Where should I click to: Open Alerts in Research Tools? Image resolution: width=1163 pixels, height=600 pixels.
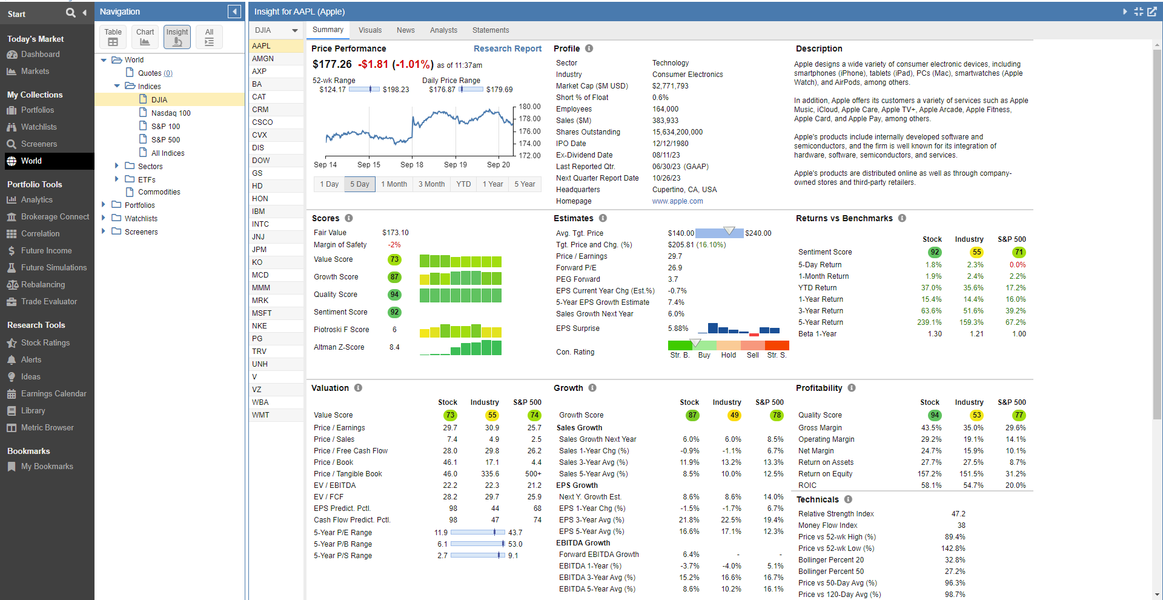point(31,360)
